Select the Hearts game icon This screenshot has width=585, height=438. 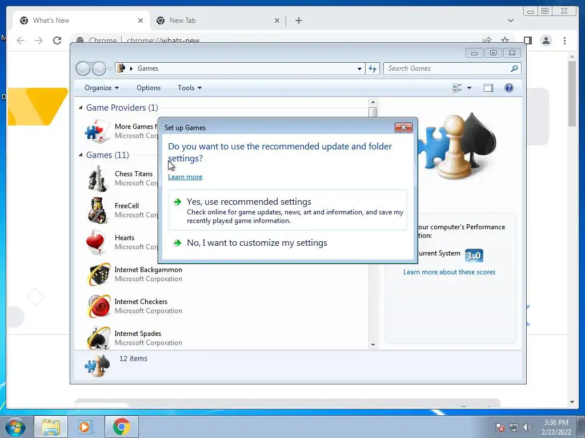point(95,242)
